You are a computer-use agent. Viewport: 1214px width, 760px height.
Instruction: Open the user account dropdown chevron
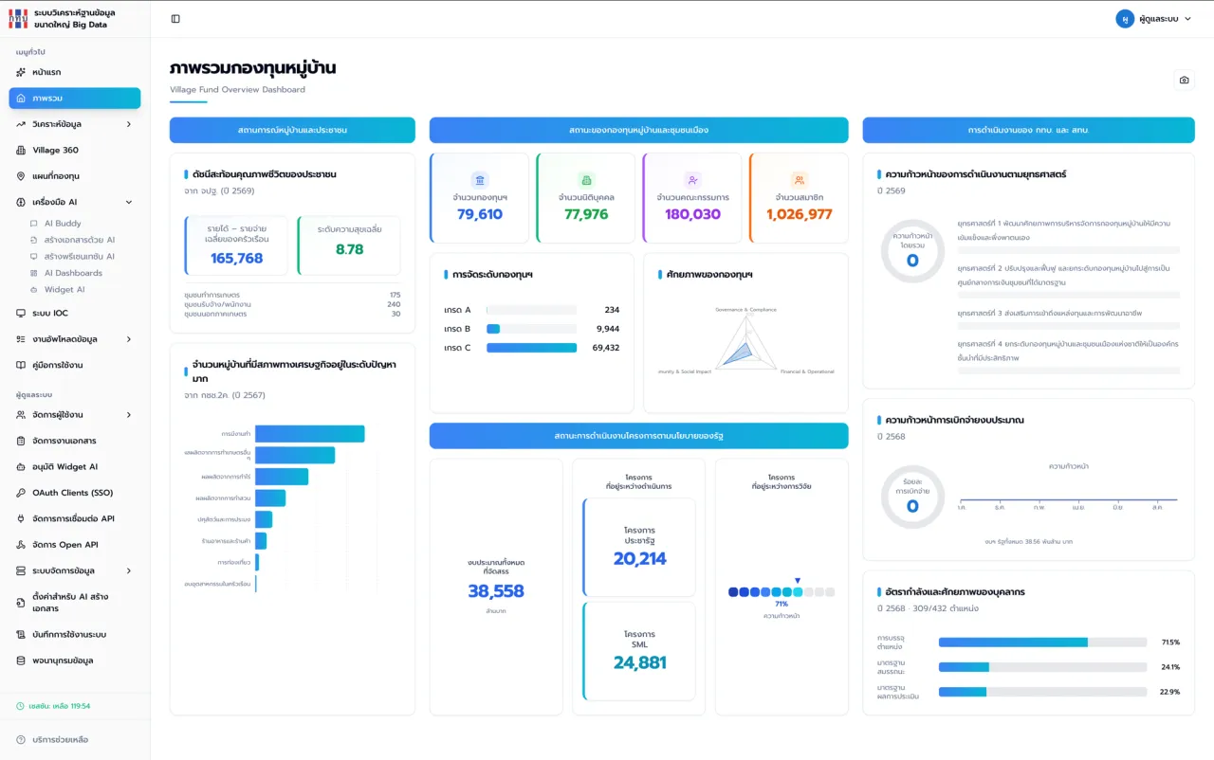pos(1187,19)
